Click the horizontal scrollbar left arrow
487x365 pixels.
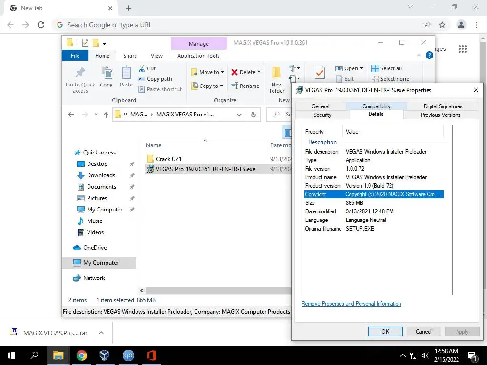(x=142, y=290)
